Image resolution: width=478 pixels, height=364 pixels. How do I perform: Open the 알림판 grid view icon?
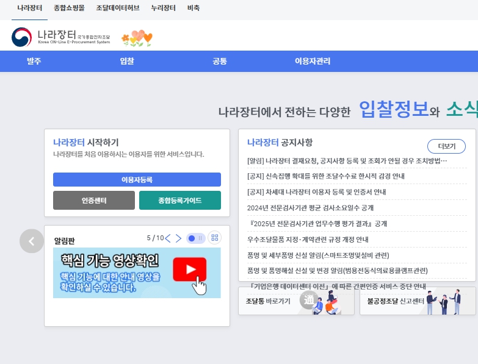(x=215, y=238)
